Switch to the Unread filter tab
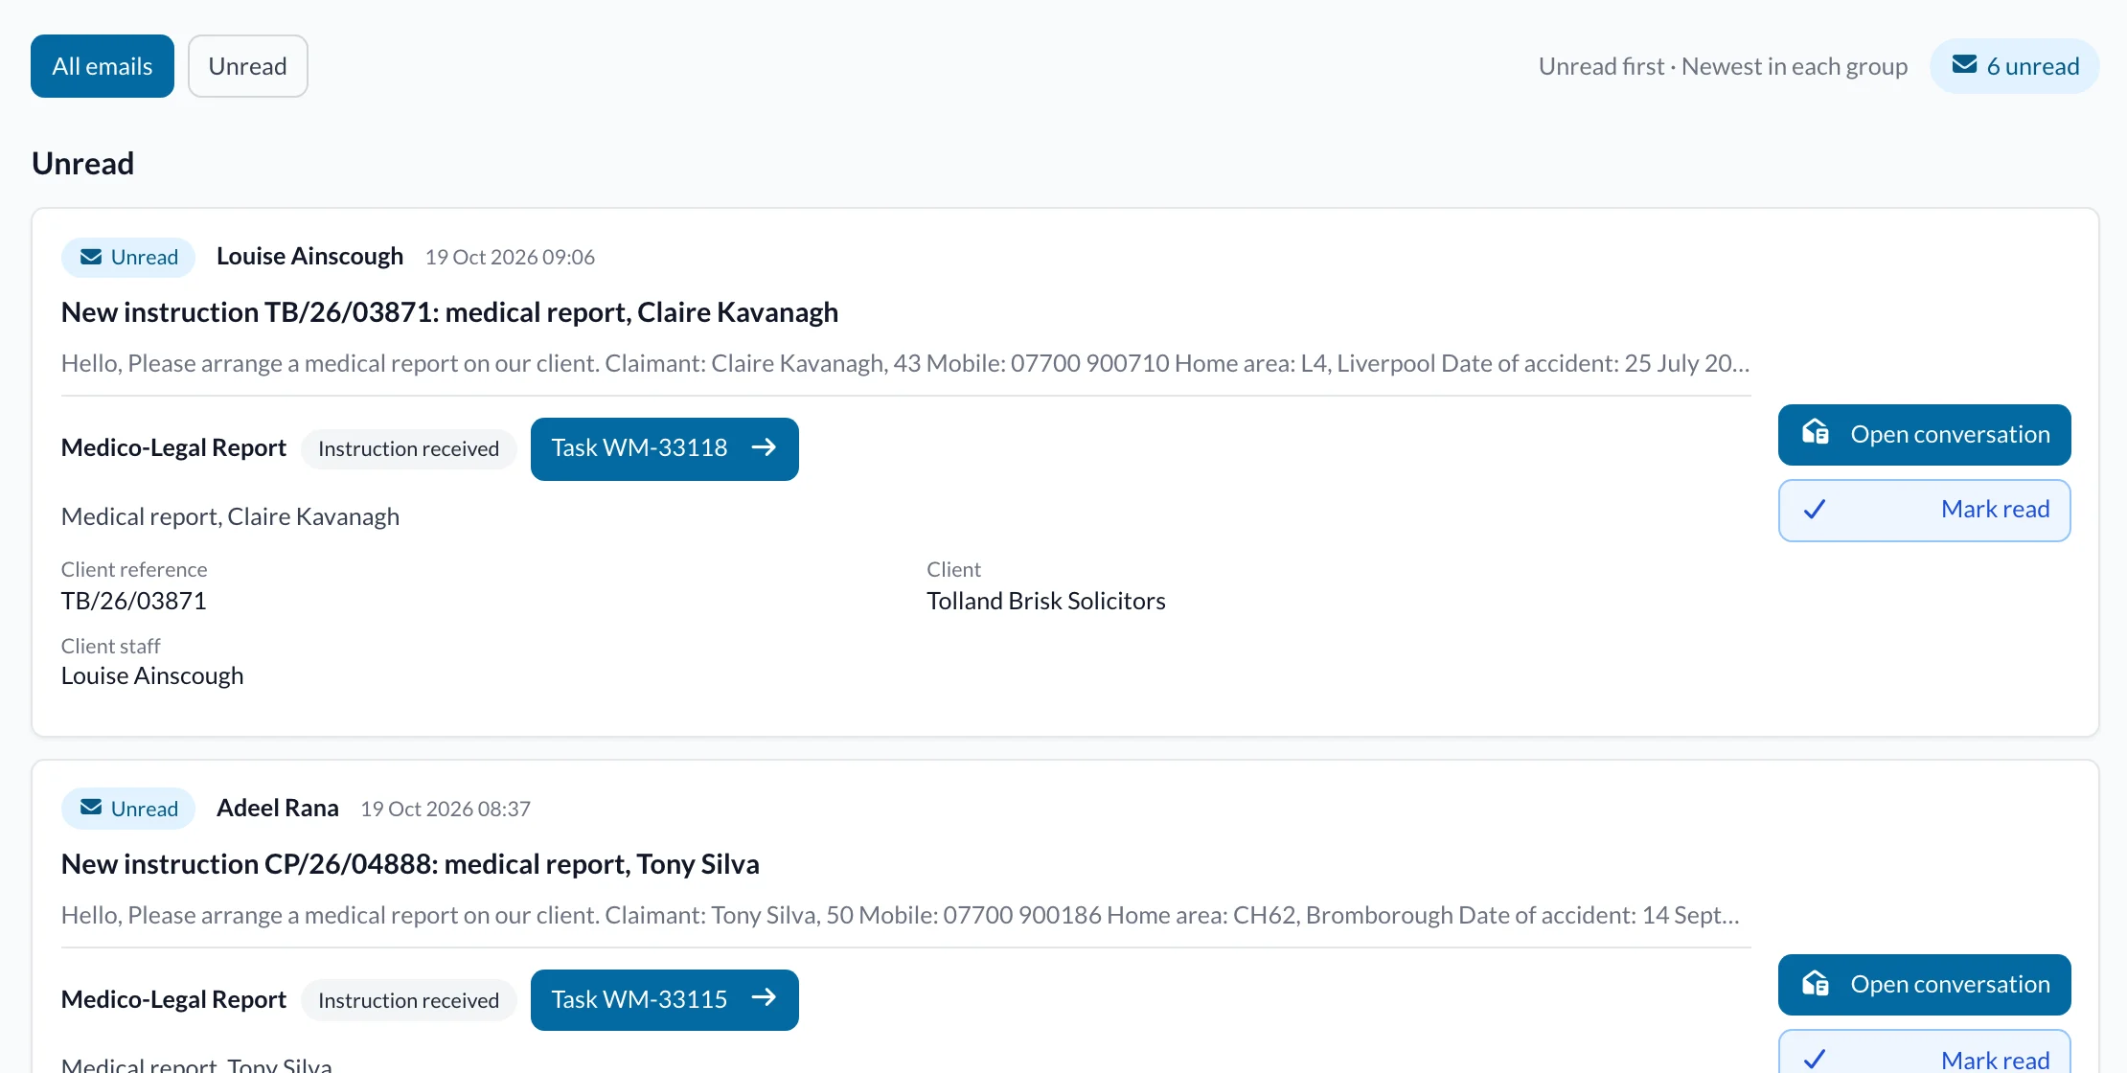2127x1073 pixels. coord(248,66)
